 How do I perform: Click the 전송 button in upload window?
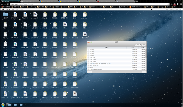(144, 45)
